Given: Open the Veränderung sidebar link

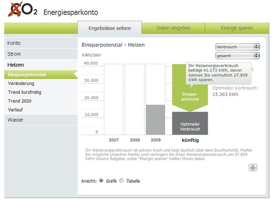Looking at the screenshot, I should coord(21,84).
